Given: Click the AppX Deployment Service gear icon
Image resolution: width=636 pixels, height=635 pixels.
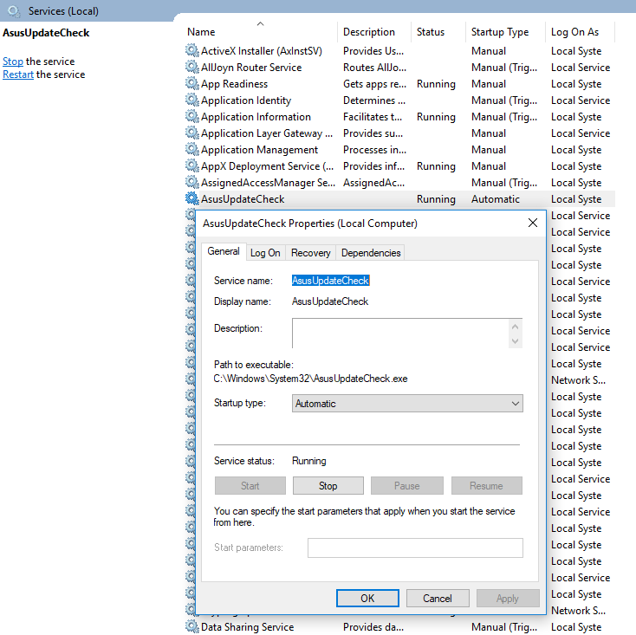Looking at the screenshot, I should click(x=191, y=165).
